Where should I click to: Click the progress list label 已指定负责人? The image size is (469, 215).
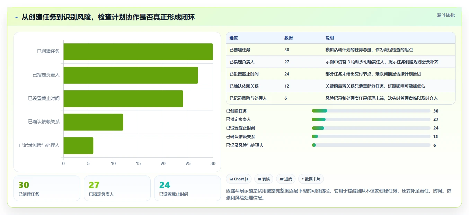pyautogui.click(x=238, y=119)
